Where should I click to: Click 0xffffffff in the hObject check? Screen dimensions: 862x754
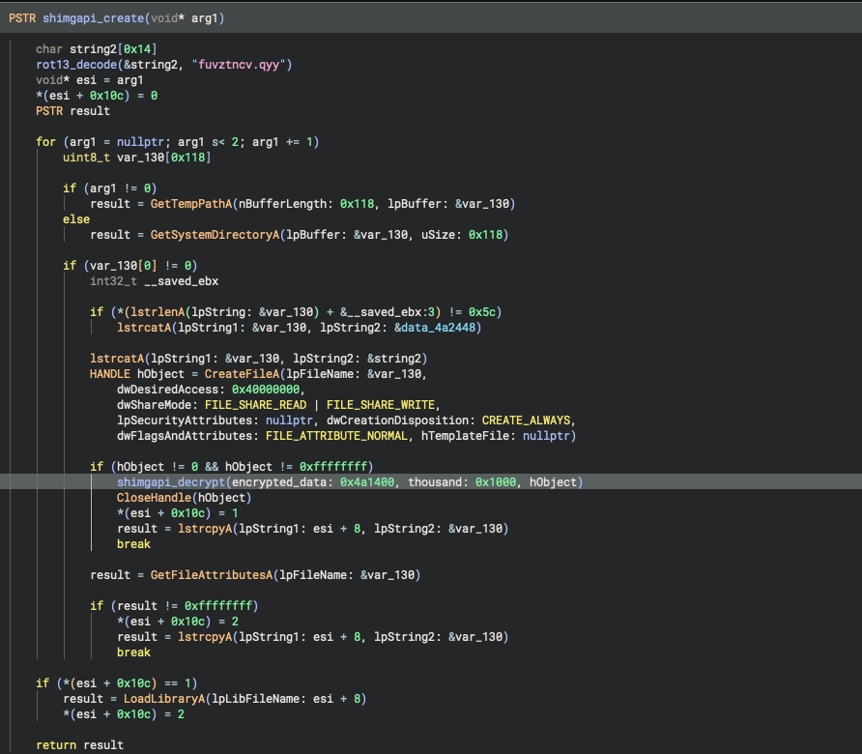pos(333,466)
